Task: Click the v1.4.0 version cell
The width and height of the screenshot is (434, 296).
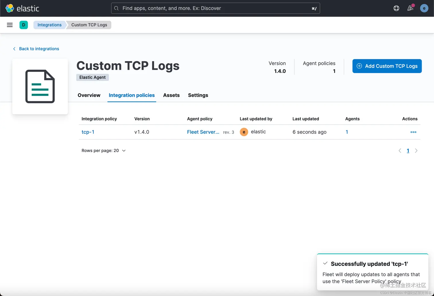Action: (x=142, y=132)
